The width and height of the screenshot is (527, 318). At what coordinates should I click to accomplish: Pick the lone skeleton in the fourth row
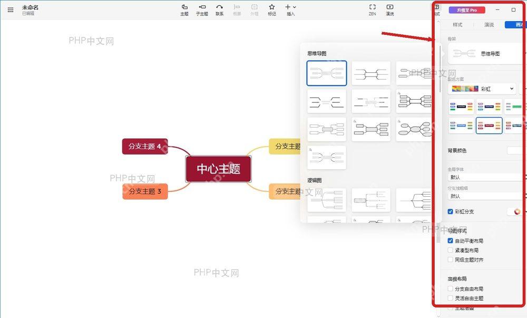point(326,157)
